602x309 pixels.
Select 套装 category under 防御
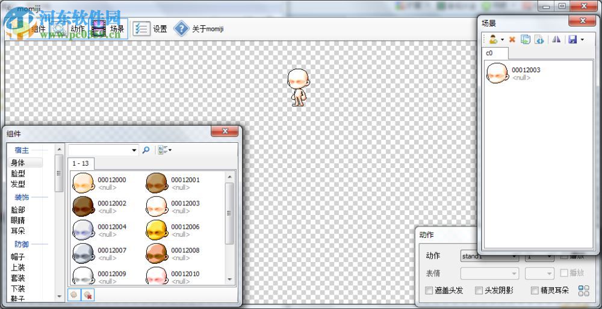point(18,278)
